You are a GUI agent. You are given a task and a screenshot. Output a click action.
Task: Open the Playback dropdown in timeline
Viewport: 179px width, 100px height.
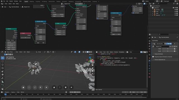tap(8, 92)
